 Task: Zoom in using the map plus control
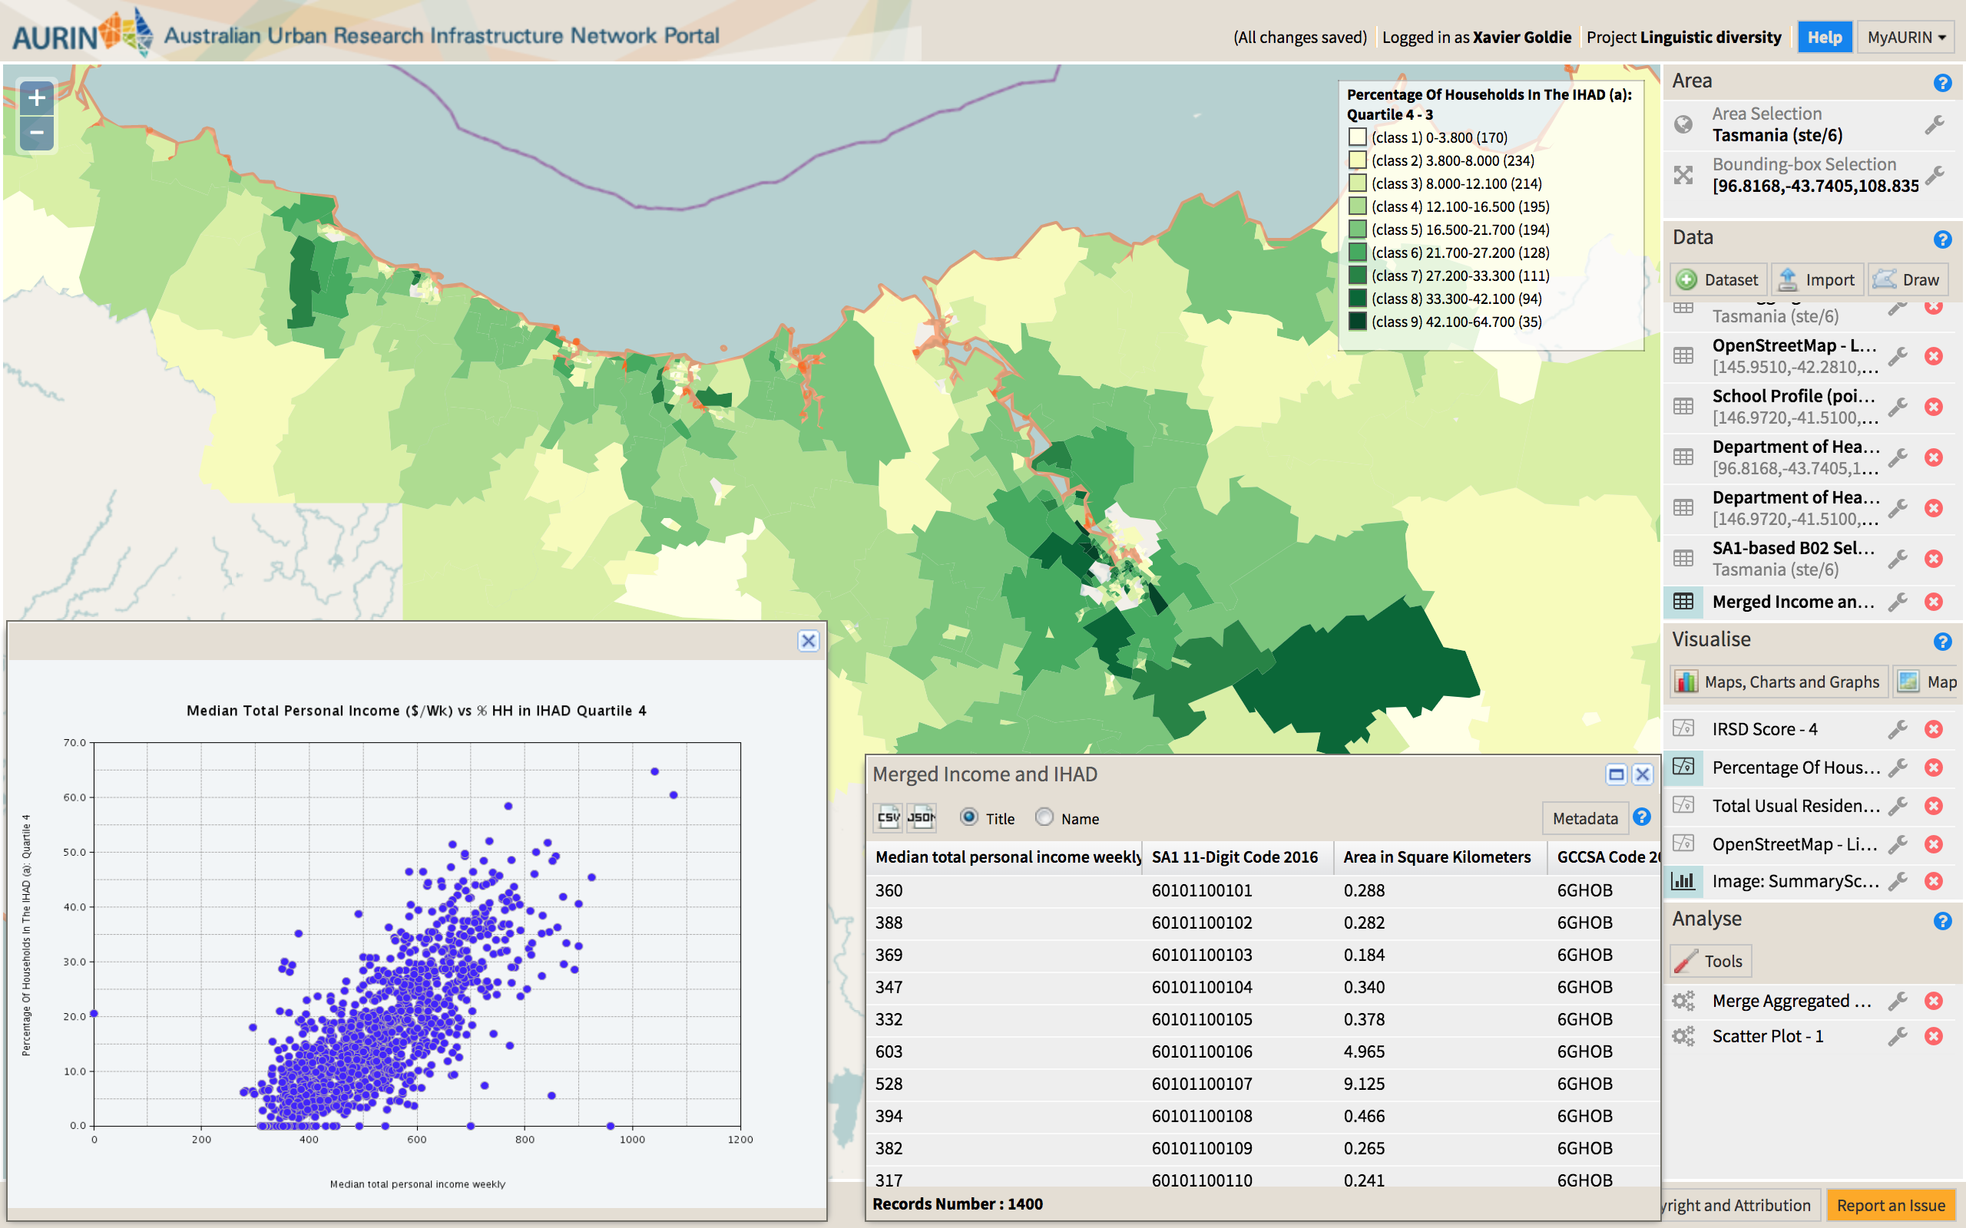pos(36,97)
